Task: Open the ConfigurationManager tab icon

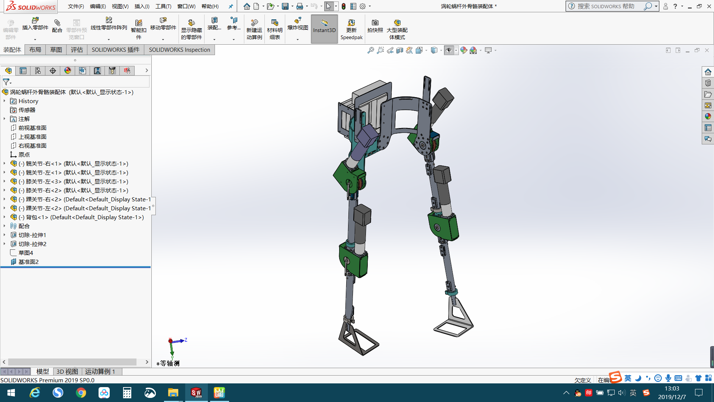Action: coord(38,71)
